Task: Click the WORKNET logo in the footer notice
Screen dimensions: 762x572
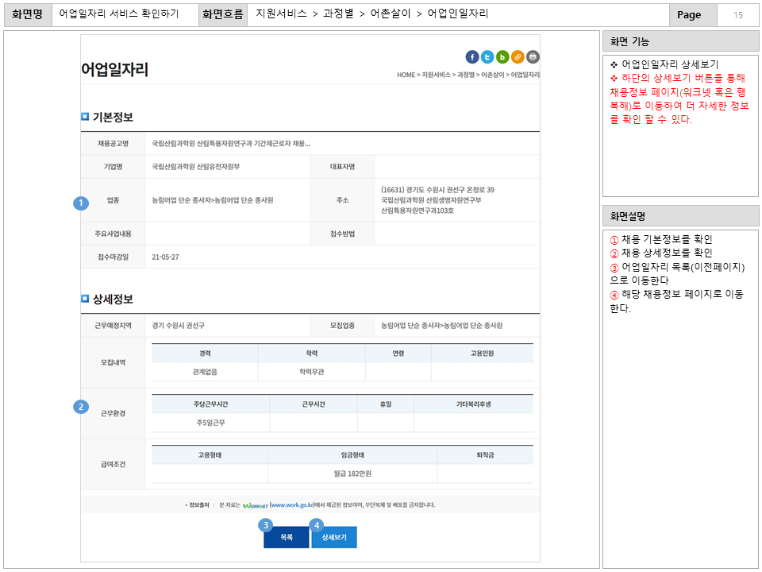Action: pyautogui.click(x=256, y=505)
